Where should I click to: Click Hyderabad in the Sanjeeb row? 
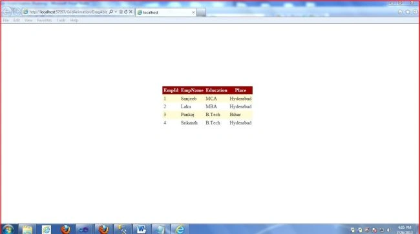point(240,99)
